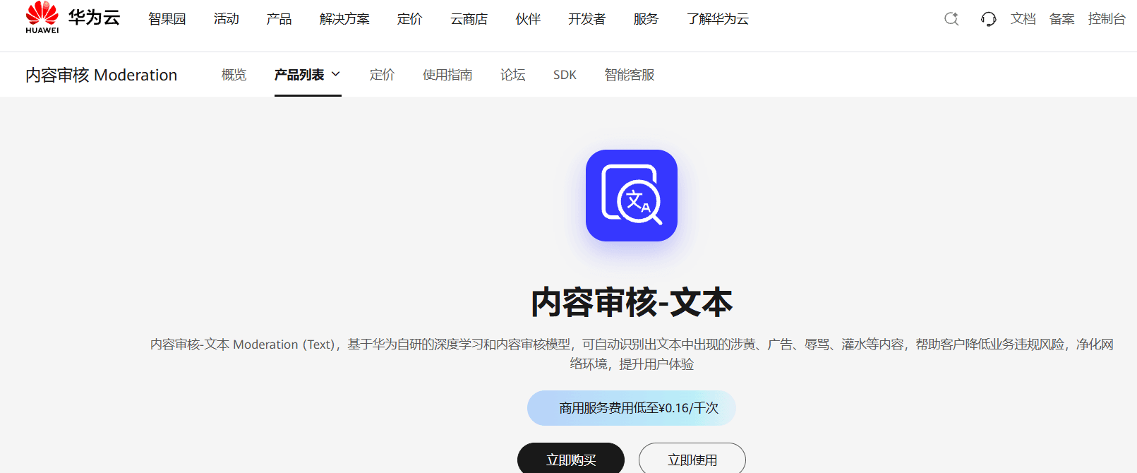Click the 立即使用 button
This screenshot has height=473, width=1137.
pyautogui.click(x=692, y=459)
